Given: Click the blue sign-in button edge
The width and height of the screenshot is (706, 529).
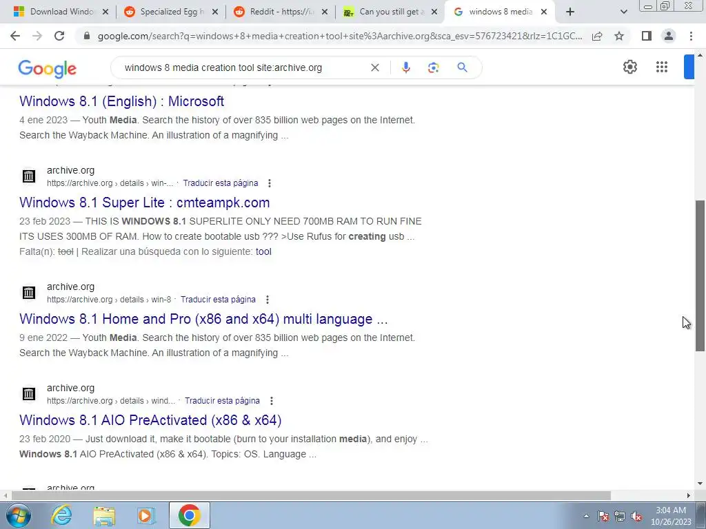Looking at the screenshot, I should (x=689, y=67).
